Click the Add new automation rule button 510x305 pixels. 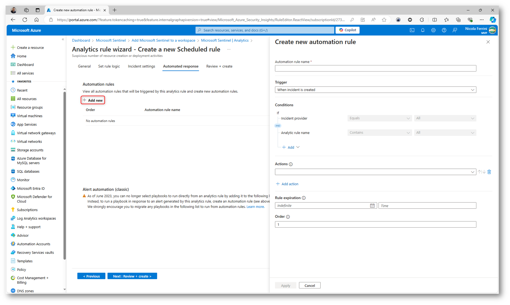pos(93,100)
